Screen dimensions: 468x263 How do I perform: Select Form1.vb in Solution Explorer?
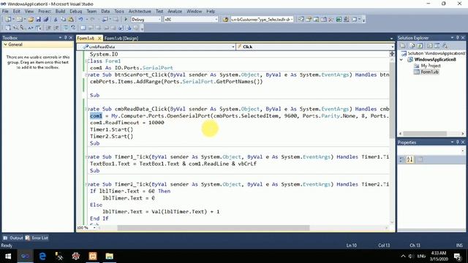coord(429,72)
